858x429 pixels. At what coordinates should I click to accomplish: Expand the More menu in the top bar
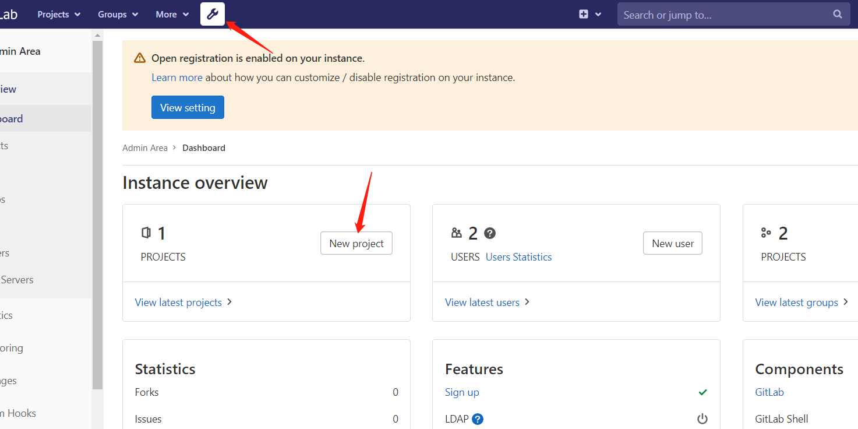point(172,15)
